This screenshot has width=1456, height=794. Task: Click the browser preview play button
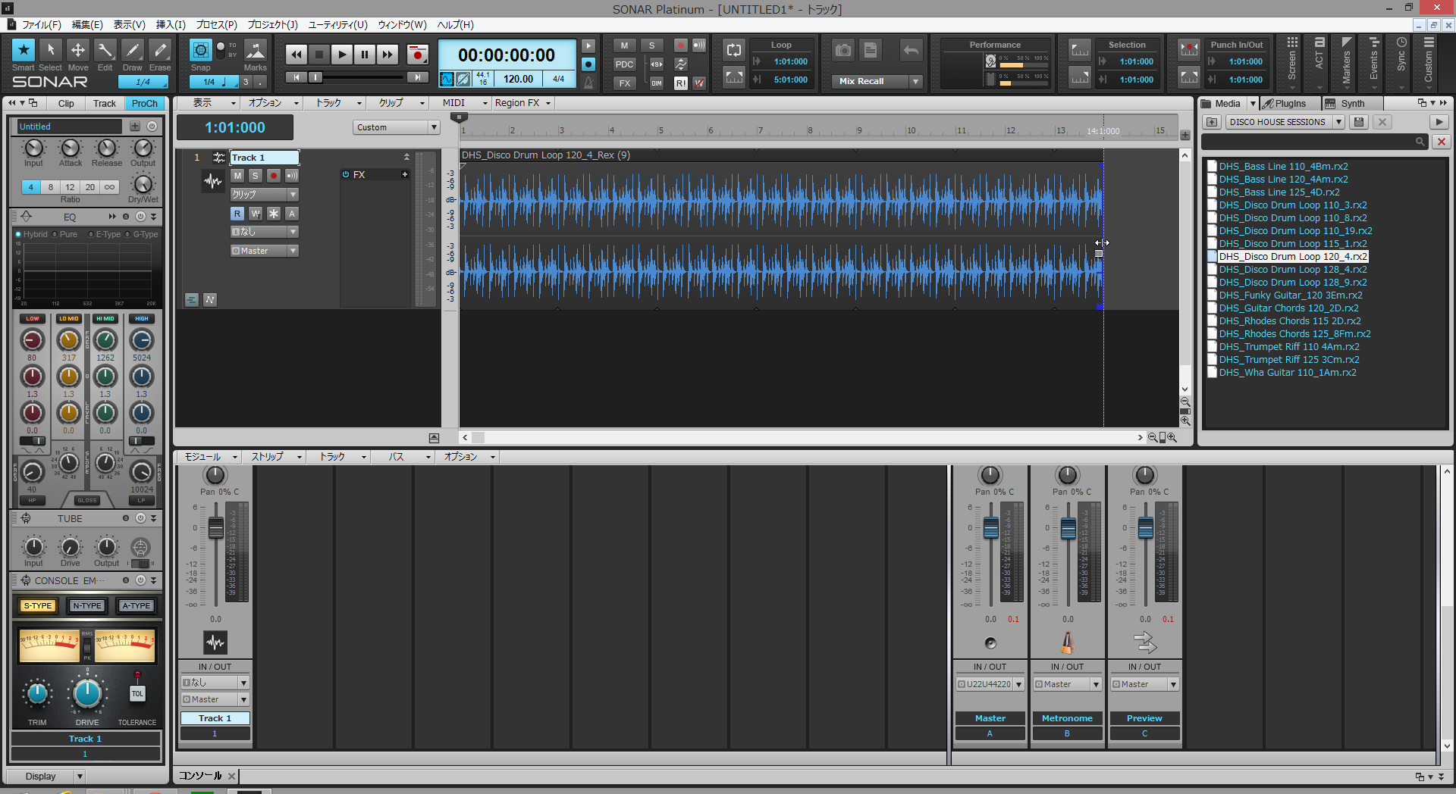tap(1439, 122)
